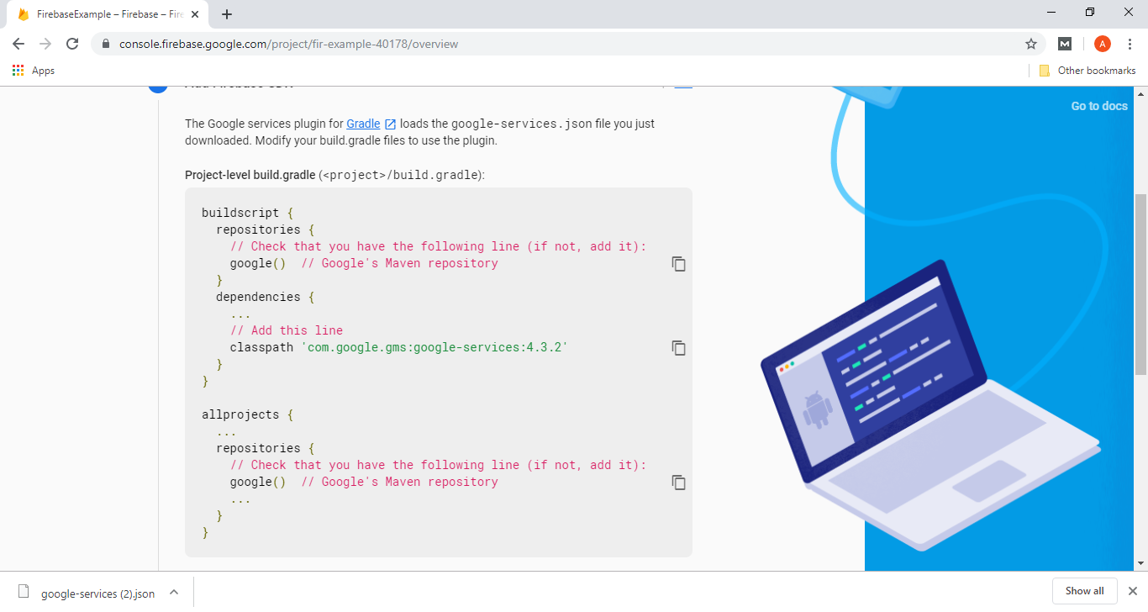Go back to the previous page
The image size is (1148, 612).
point(18,44)
